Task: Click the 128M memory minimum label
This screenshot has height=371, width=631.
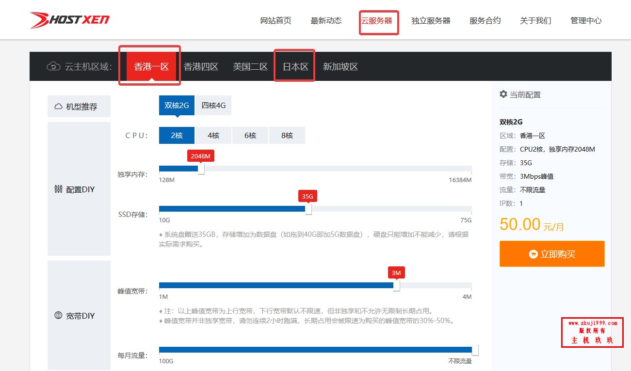Action: click(x=167, y=180)
